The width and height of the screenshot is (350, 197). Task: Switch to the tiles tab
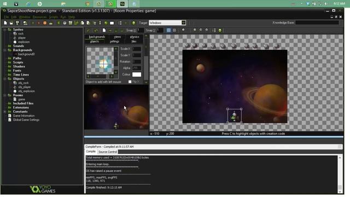tap(134, 42)
